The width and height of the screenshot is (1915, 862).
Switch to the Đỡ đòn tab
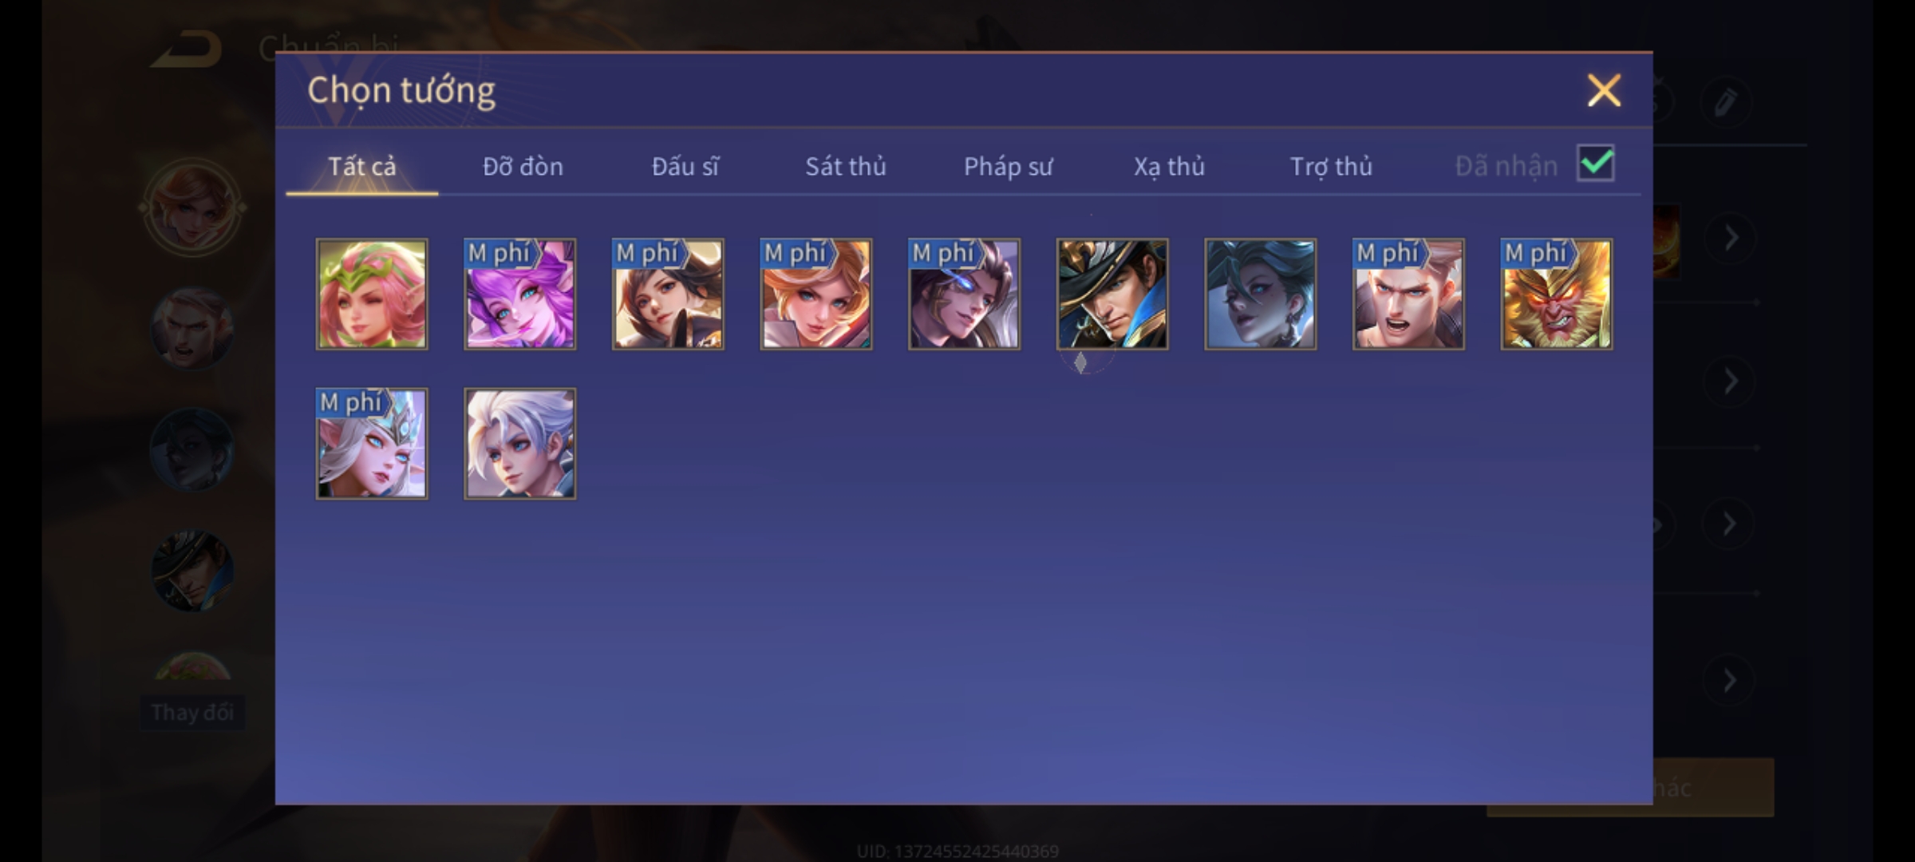(523, 166)
